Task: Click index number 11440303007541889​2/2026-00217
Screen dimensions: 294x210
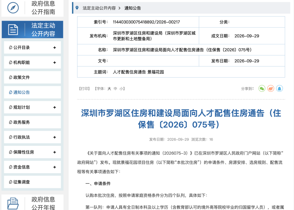Action: pyautogui.click(x=146, y=22)
